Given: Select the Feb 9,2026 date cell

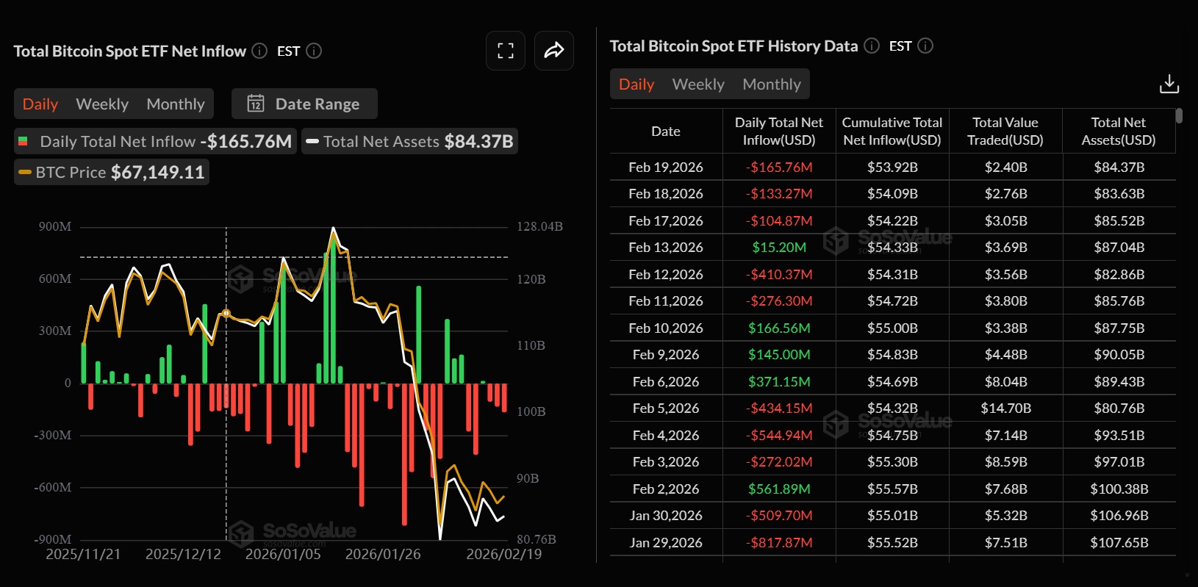Looking at the screenshot, I should (666, 354).
